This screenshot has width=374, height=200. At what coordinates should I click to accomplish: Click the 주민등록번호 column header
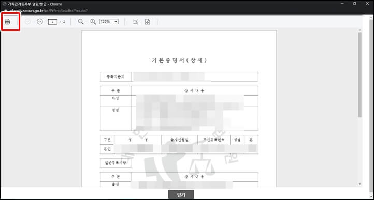214,140
